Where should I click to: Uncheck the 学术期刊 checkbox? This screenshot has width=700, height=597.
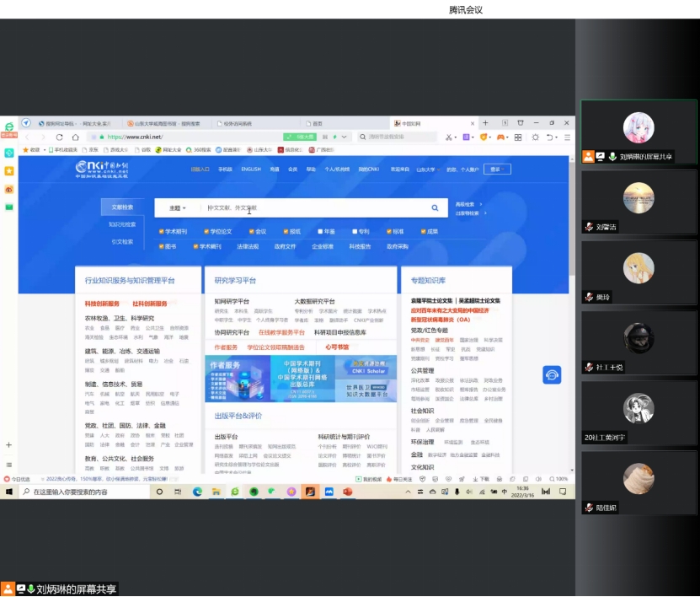[162, 231]
